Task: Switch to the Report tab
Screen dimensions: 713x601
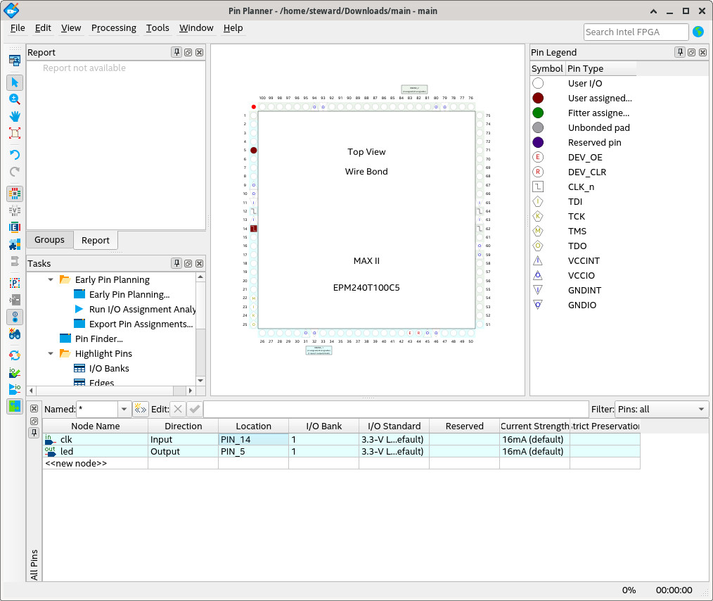Action: click(x=96, y=240)
